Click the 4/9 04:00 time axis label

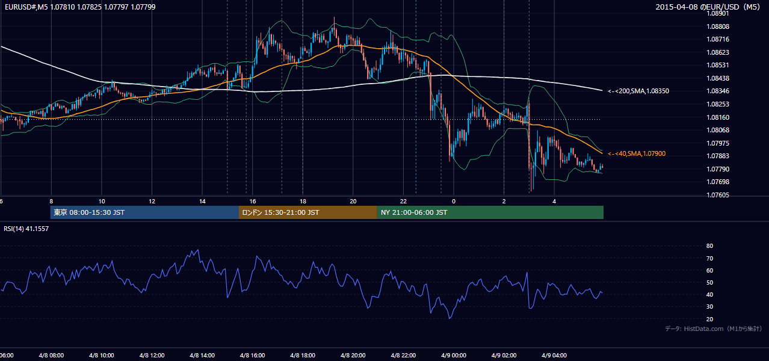click(x=555, y=355)
